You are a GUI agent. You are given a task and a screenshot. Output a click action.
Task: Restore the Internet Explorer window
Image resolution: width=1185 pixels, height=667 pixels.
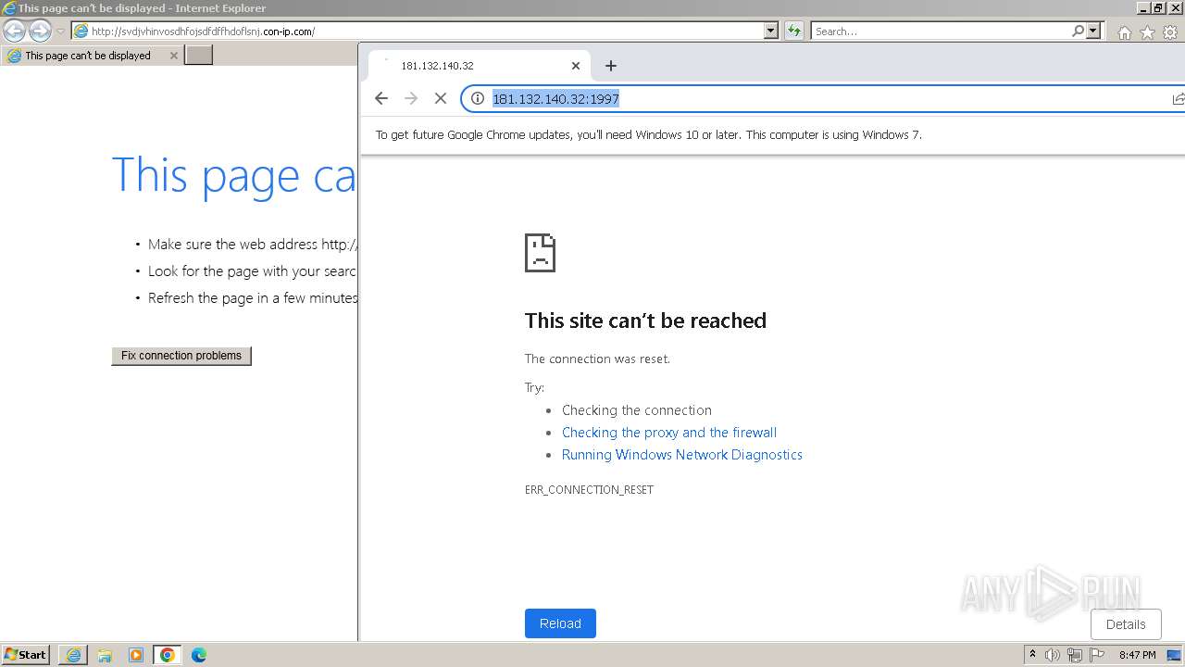[1158, 8]
